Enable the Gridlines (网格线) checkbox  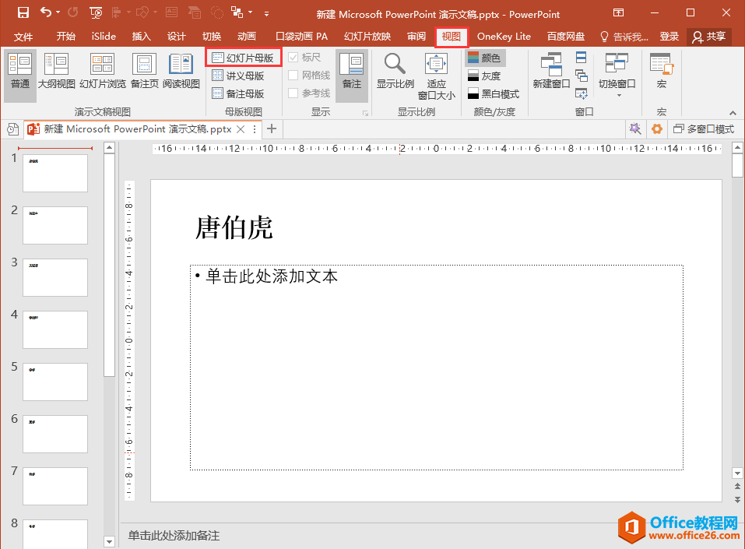[293, 76]
